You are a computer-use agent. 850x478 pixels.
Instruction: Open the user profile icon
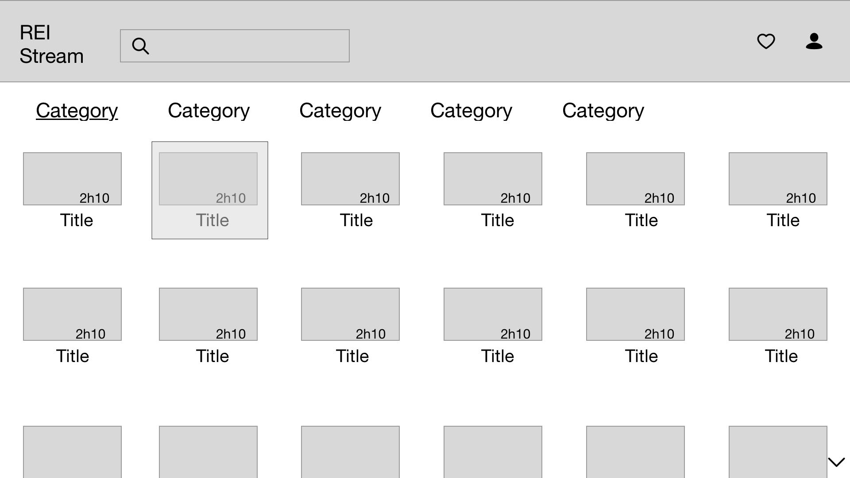[x=814, y=41]
